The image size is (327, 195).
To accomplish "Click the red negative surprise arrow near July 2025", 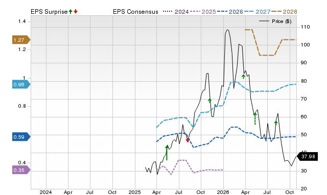I will tap(188, 140).
